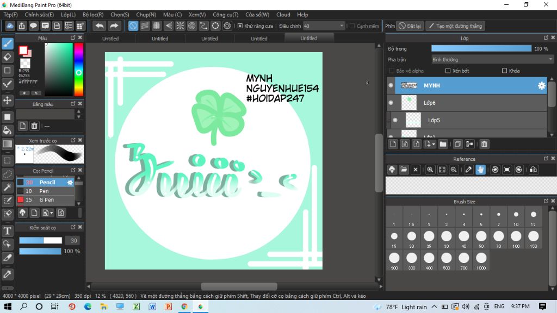Enable the Cạnh mềm checkbox
The width and height of the screenshot is (557, 313).
352,26
